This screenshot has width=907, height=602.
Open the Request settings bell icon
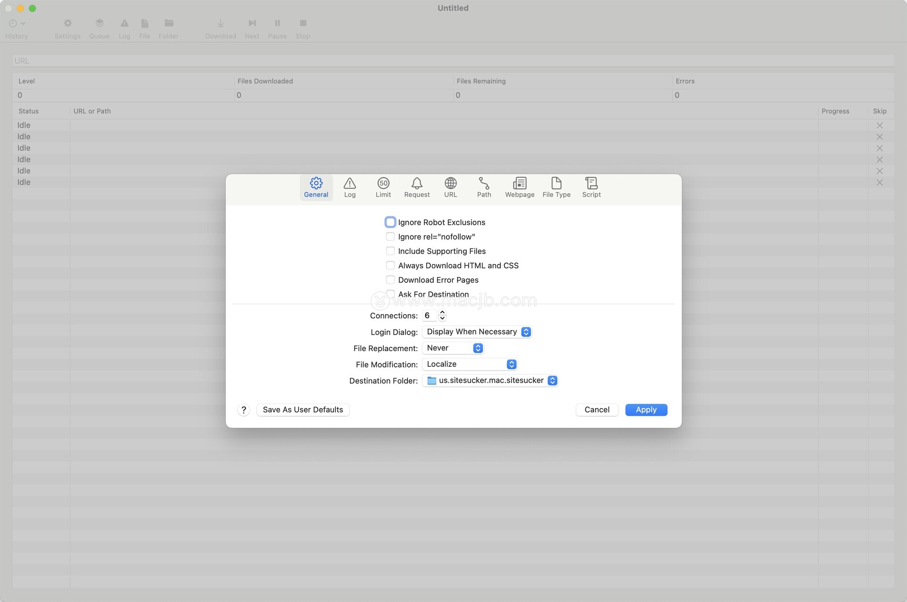click(x=417, y=187)
